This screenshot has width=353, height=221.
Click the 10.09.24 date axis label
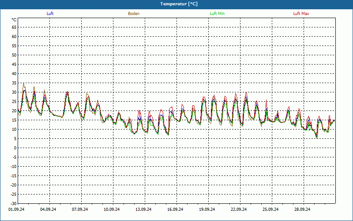(x=112, y=210)
